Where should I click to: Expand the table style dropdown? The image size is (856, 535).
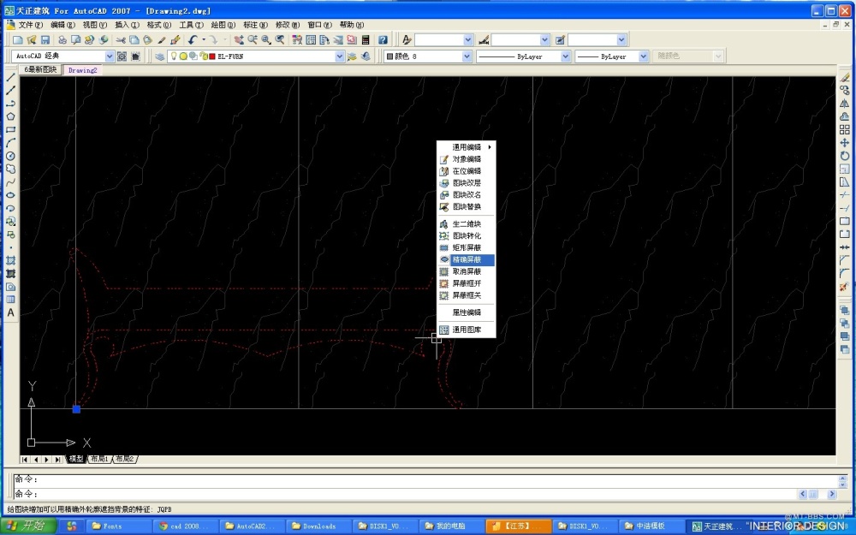click(621, 40)
